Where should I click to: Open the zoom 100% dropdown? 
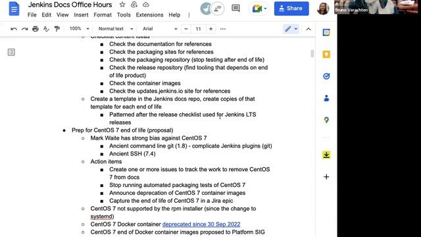point(79,28)
